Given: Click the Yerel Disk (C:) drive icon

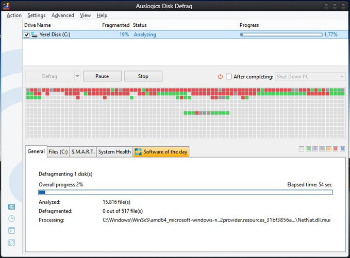Looking at the screenshot, I should pos(35,35).
